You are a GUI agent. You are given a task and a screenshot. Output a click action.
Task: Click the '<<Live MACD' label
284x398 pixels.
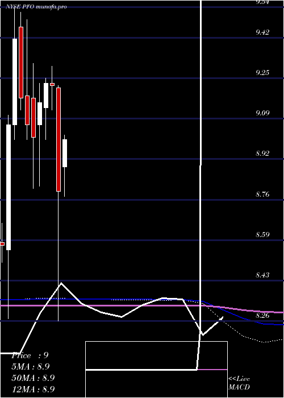coord(239,383)
